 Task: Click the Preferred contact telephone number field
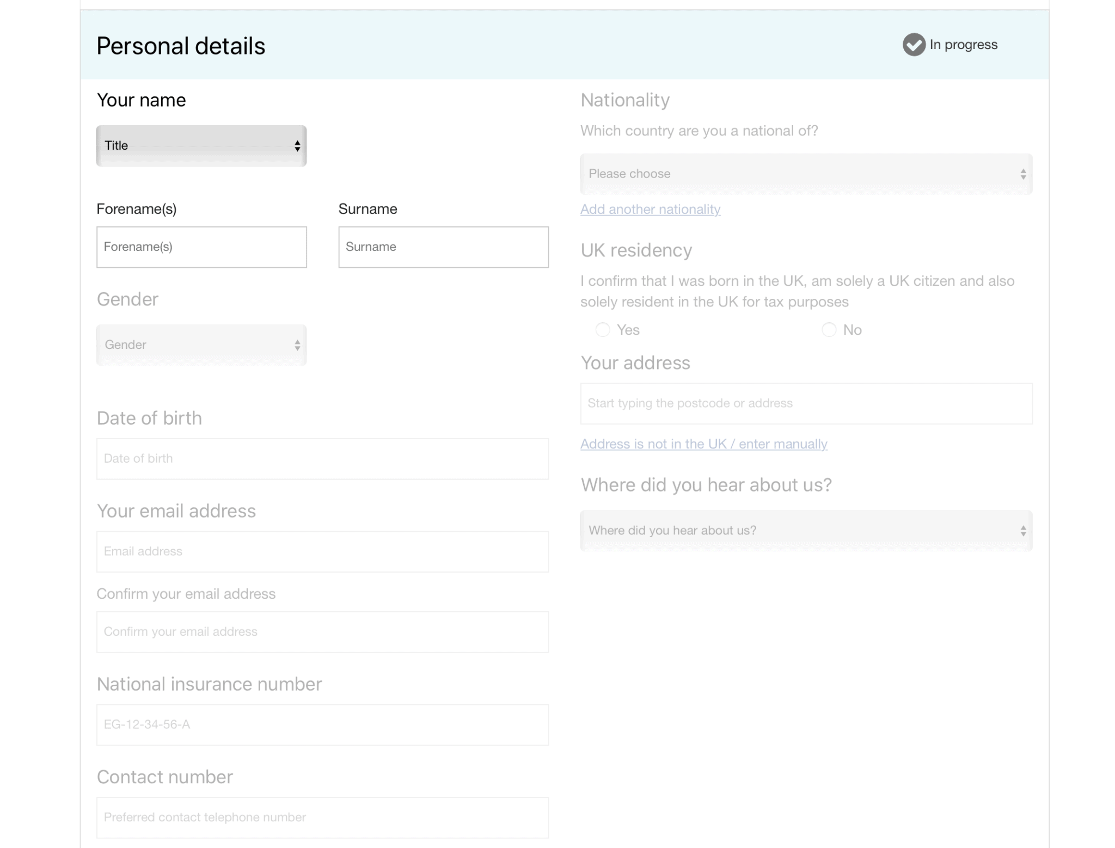point(322,818)
